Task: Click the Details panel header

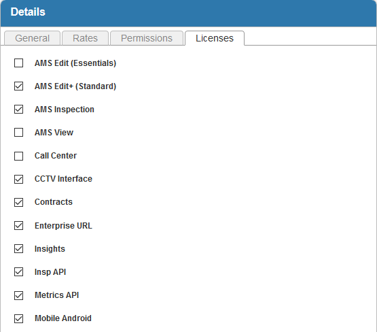Action: click(189, 12)
